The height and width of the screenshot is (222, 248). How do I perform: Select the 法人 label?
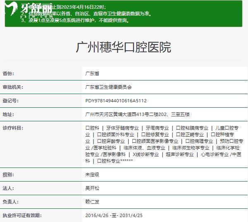pyautogui.click(x=8, y=188)
